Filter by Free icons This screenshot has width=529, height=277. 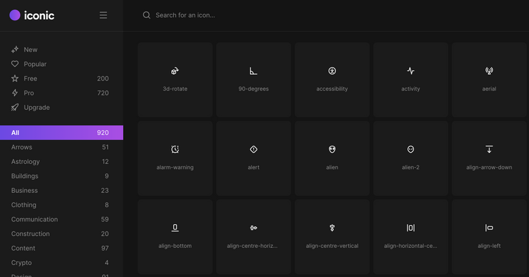click(x=61, y=79)
